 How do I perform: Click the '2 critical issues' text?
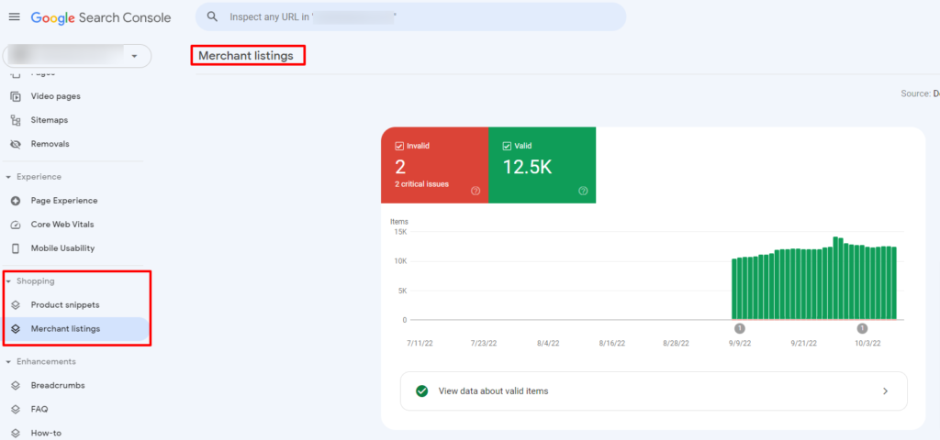click(421, 183)
